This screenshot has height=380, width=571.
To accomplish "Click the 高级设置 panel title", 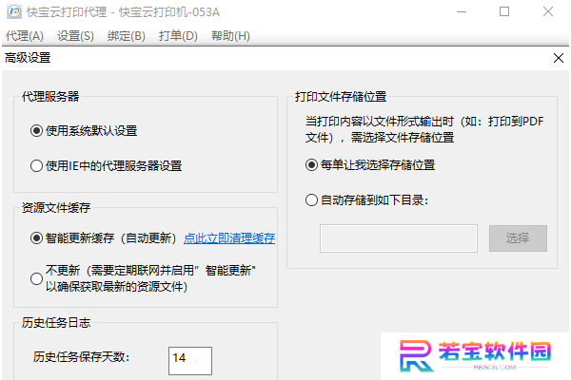I will tap(28, 58).
